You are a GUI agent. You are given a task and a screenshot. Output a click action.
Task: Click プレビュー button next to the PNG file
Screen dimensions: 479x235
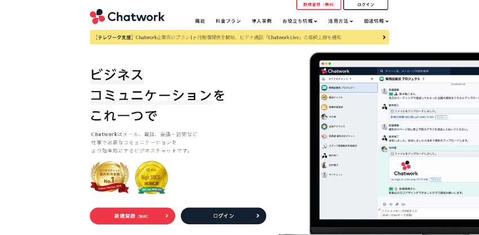(435, 179)
